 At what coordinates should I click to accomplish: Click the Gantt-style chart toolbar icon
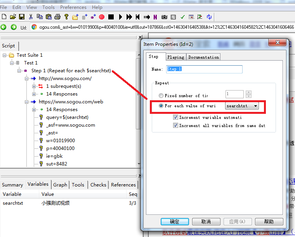pyautogui.click(x=200, y=17)
